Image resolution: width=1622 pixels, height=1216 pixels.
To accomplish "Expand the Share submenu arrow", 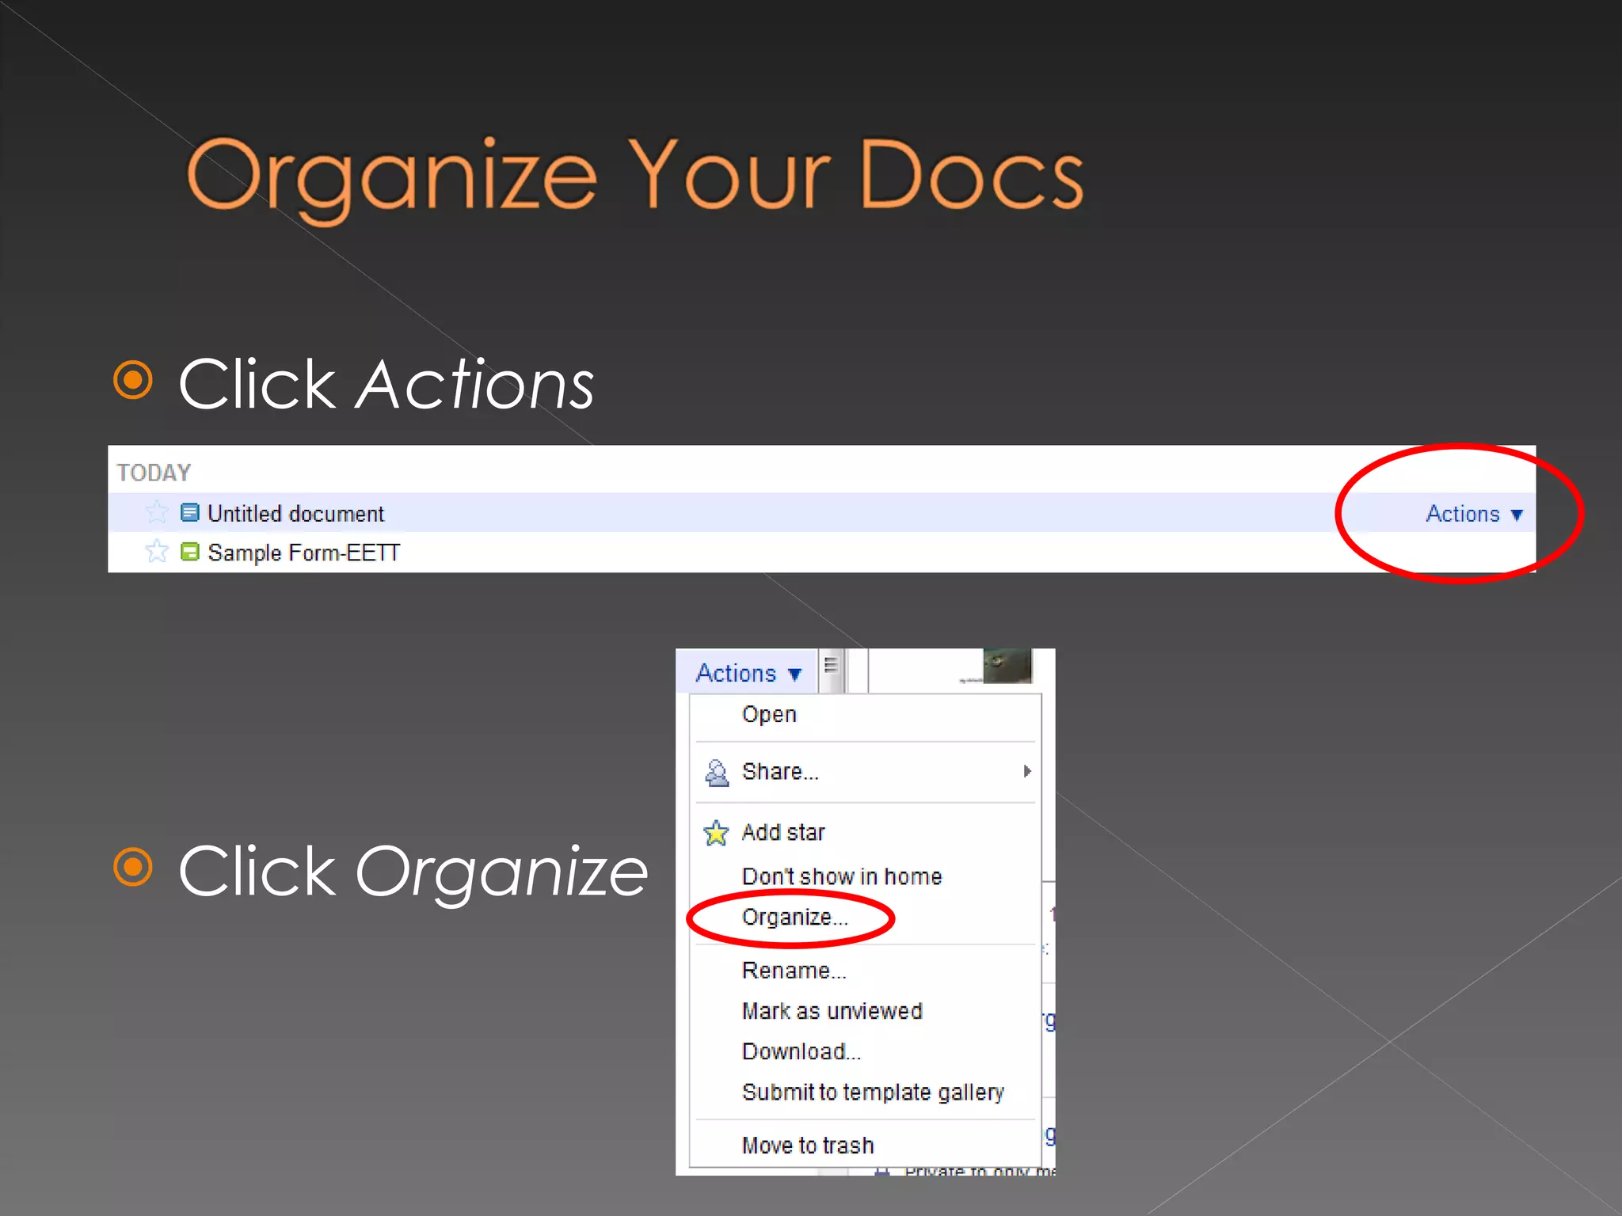I will click(1026, 771).
